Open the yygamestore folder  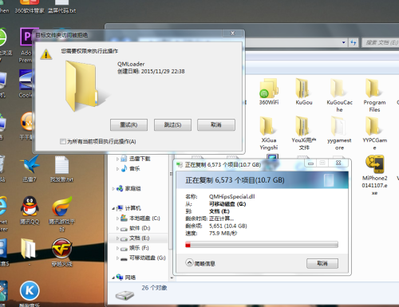[x=339, y=133]
